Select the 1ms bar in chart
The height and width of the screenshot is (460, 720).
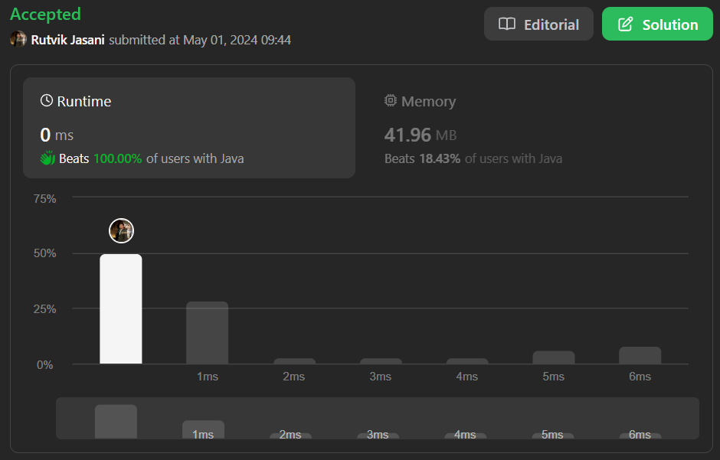(x=207, y=333)
